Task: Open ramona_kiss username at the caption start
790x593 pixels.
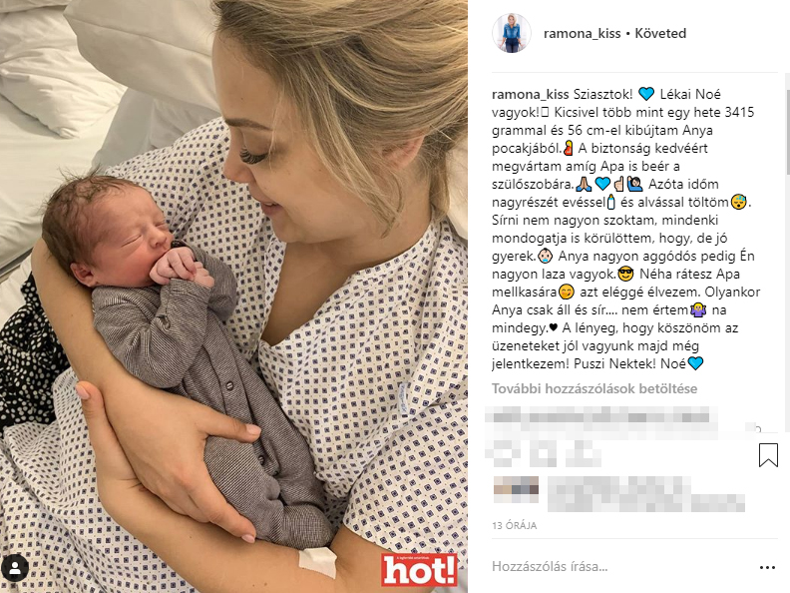Action: 531,94
